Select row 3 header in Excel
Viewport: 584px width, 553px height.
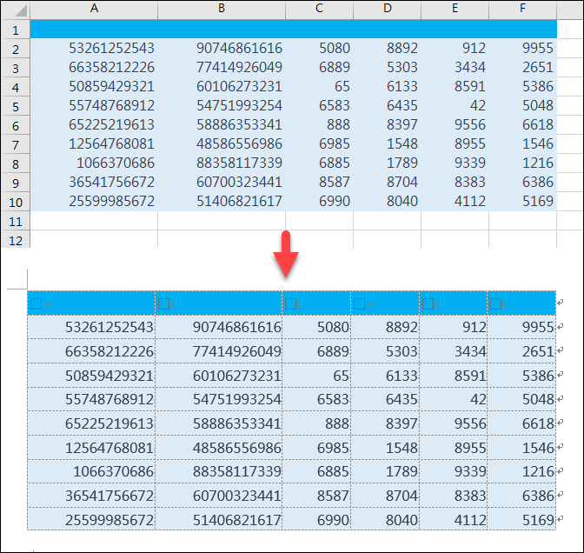(16, 68)
